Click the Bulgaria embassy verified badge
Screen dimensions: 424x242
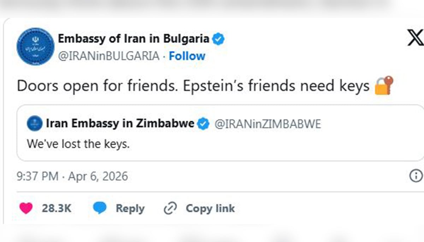tap(219, 39)
